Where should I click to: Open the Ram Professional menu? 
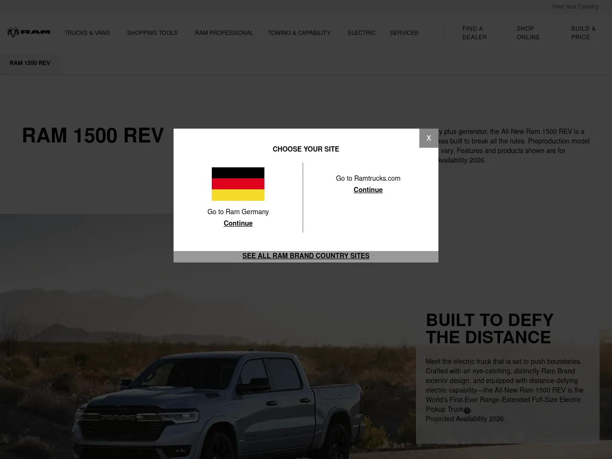[224, 33]
